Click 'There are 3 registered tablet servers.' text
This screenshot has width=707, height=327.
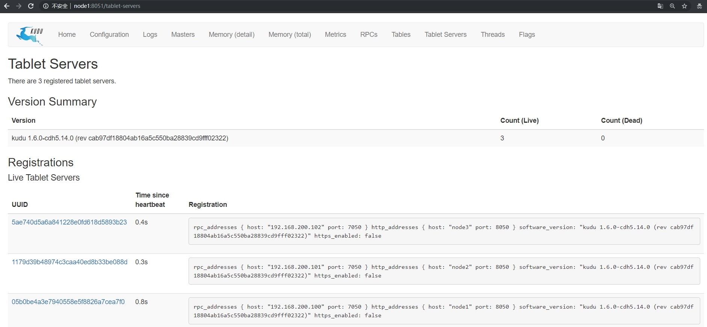[62, 81]
